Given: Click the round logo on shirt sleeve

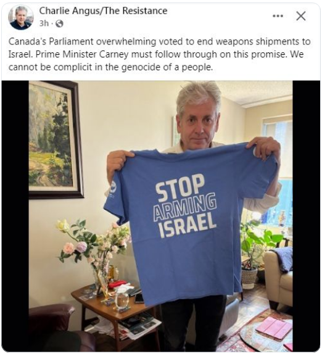Looking at the screenshot, I should (112, 186).
